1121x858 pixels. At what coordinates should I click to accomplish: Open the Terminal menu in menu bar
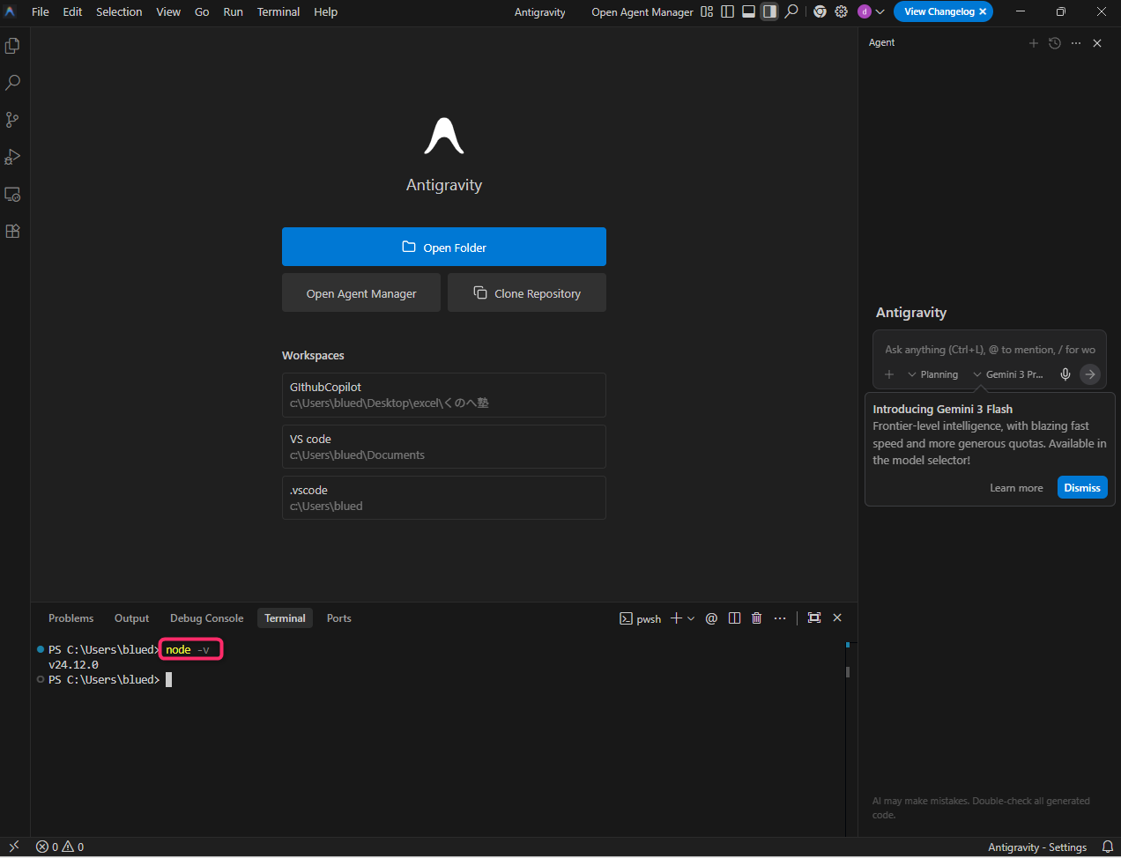pyautogui.click(x=278, y=11)
